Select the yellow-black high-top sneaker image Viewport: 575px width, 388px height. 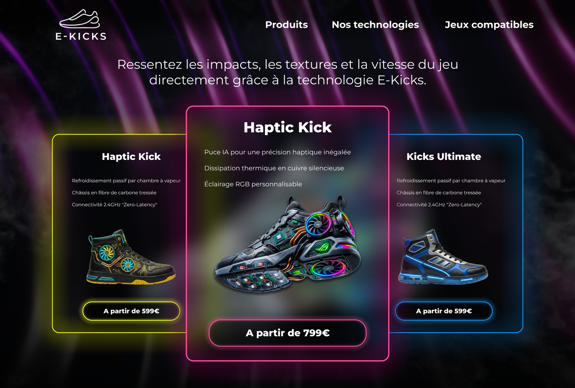pos(131,257)
